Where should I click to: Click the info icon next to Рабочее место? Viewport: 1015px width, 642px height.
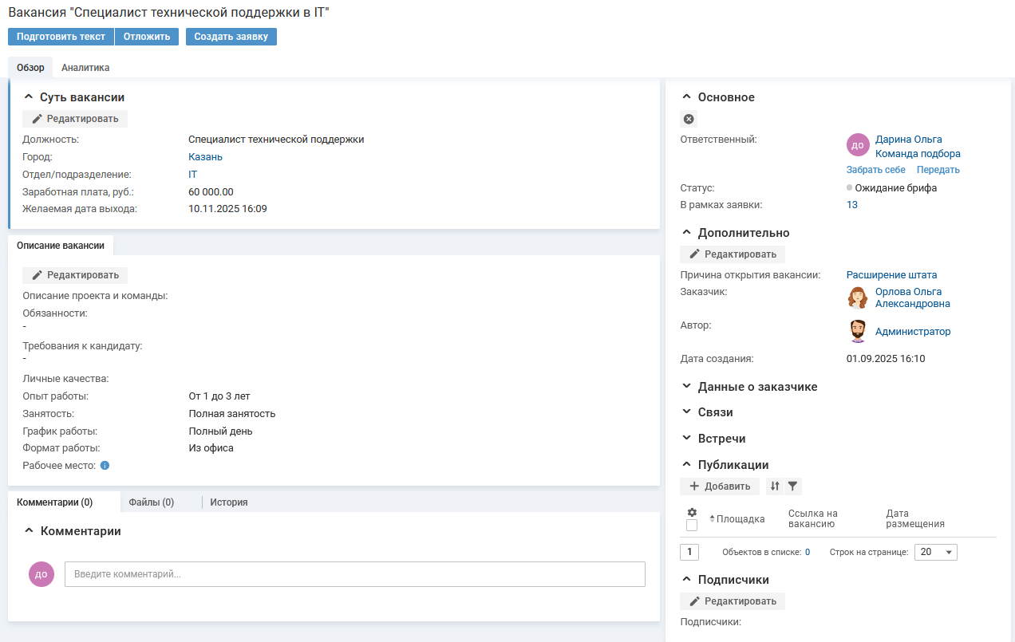pyautogui.click(x=105, y=465)
